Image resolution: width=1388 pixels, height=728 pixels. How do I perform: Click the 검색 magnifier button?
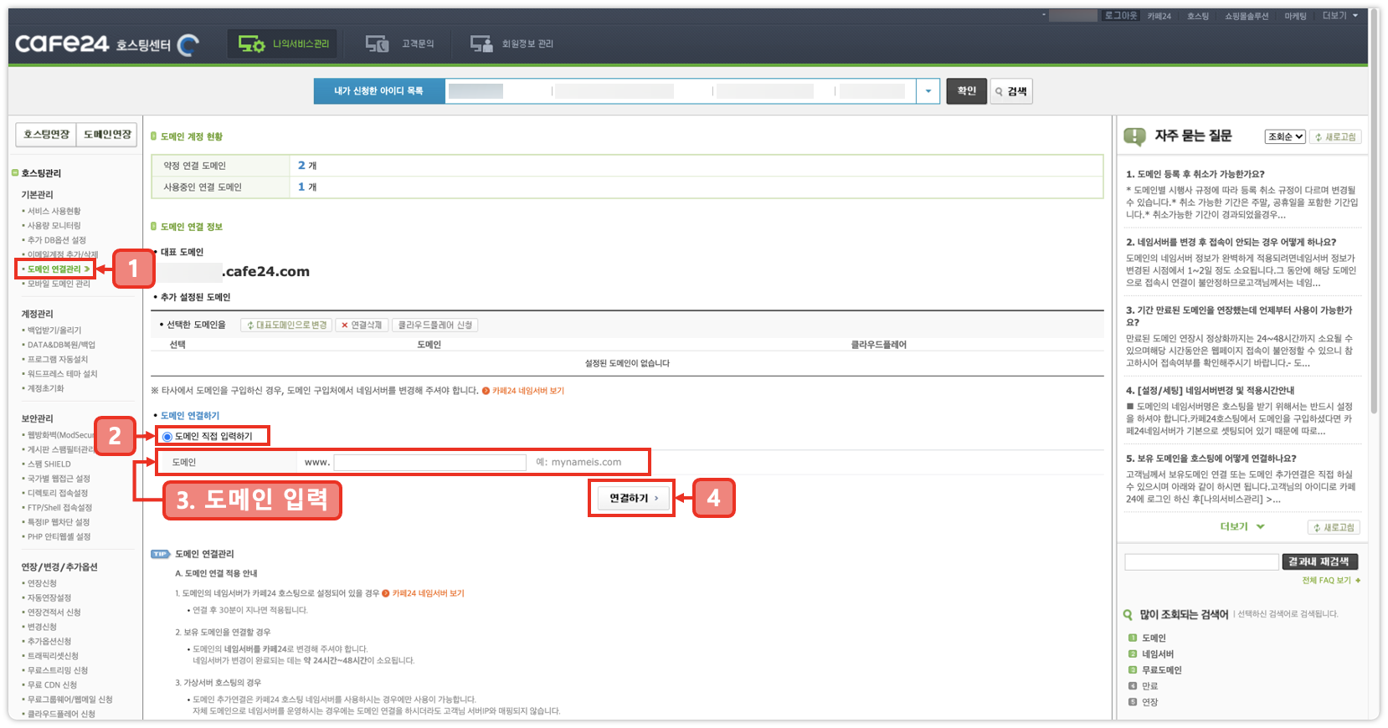(1011, 91)
